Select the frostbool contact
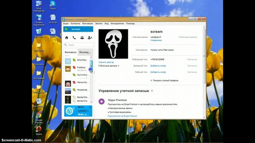The image size is (255, 143). click(77, 69)
